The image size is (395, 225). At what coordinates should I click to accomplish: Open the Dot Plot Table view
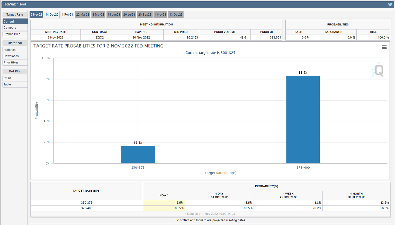(15, 84)
